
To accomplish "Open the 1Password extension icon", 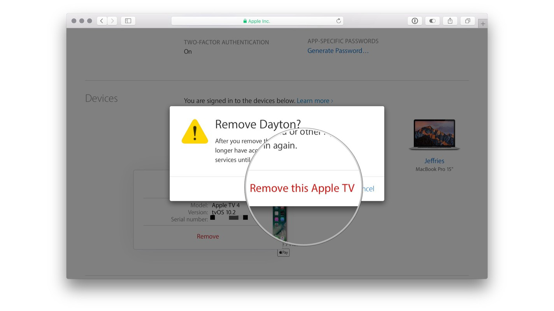I will point(415,21).
